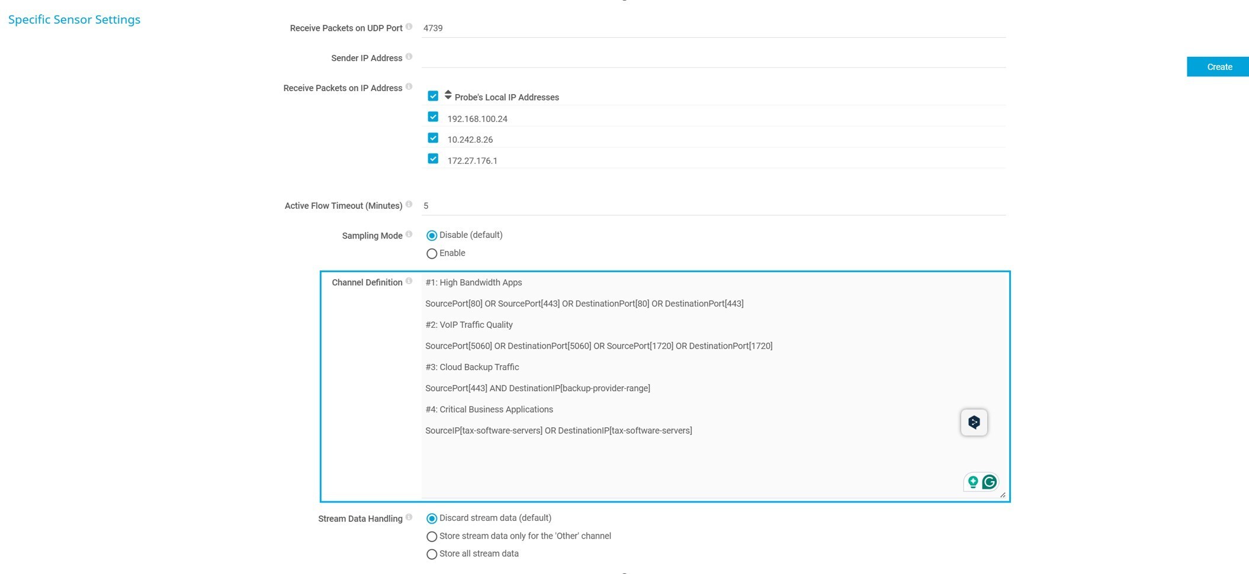Viewport: 1249px width, 574px height.
Task: Uncheck Probe's Local IP Addresses select-all checkbox
Action: click(433, 96)
